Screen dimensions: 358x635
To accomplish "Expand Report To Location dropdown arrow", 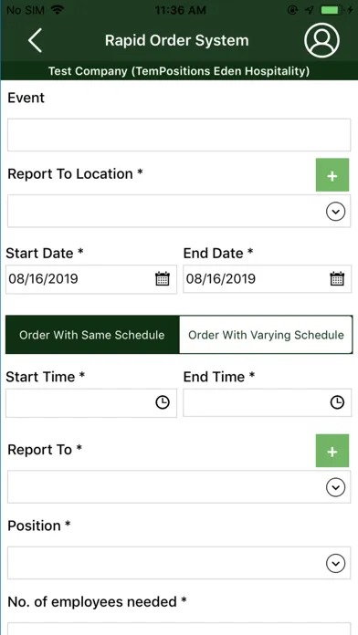I will coord(336,212).
